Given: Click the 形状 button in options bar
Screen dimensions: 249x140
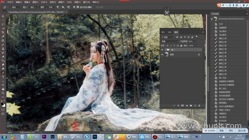Looking at the screenshot, I should pos(51,7).
